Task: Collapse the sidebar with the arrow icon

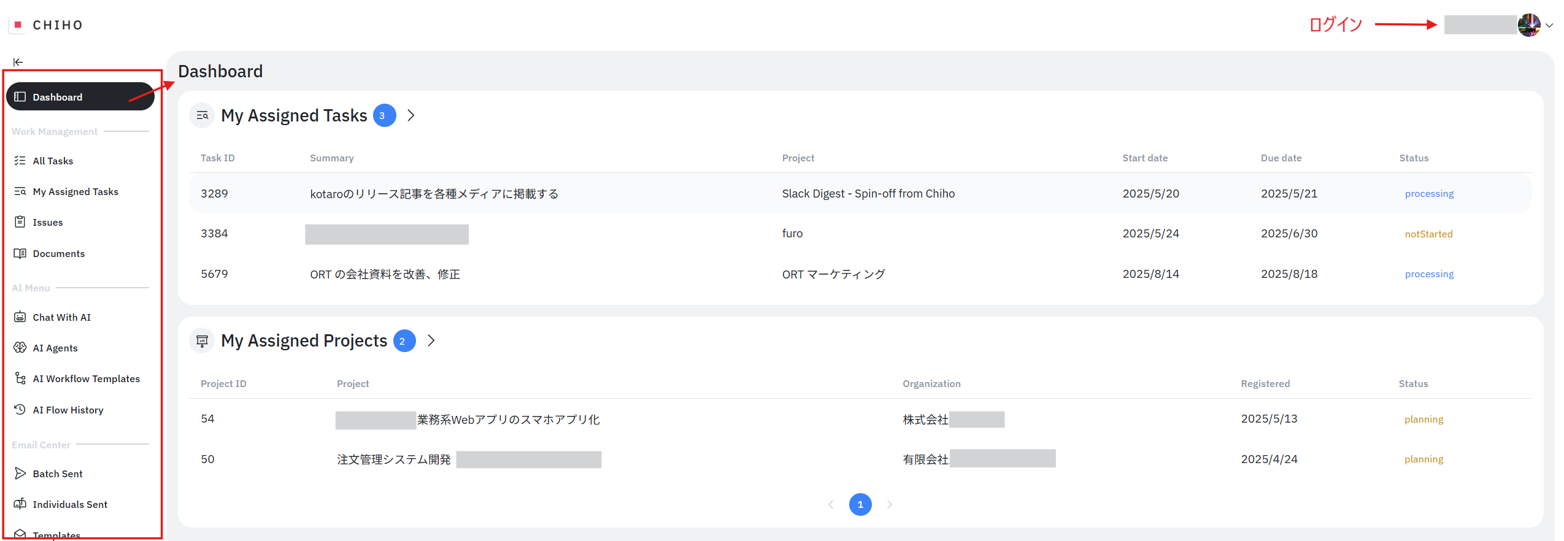Action: pos(18,62)
